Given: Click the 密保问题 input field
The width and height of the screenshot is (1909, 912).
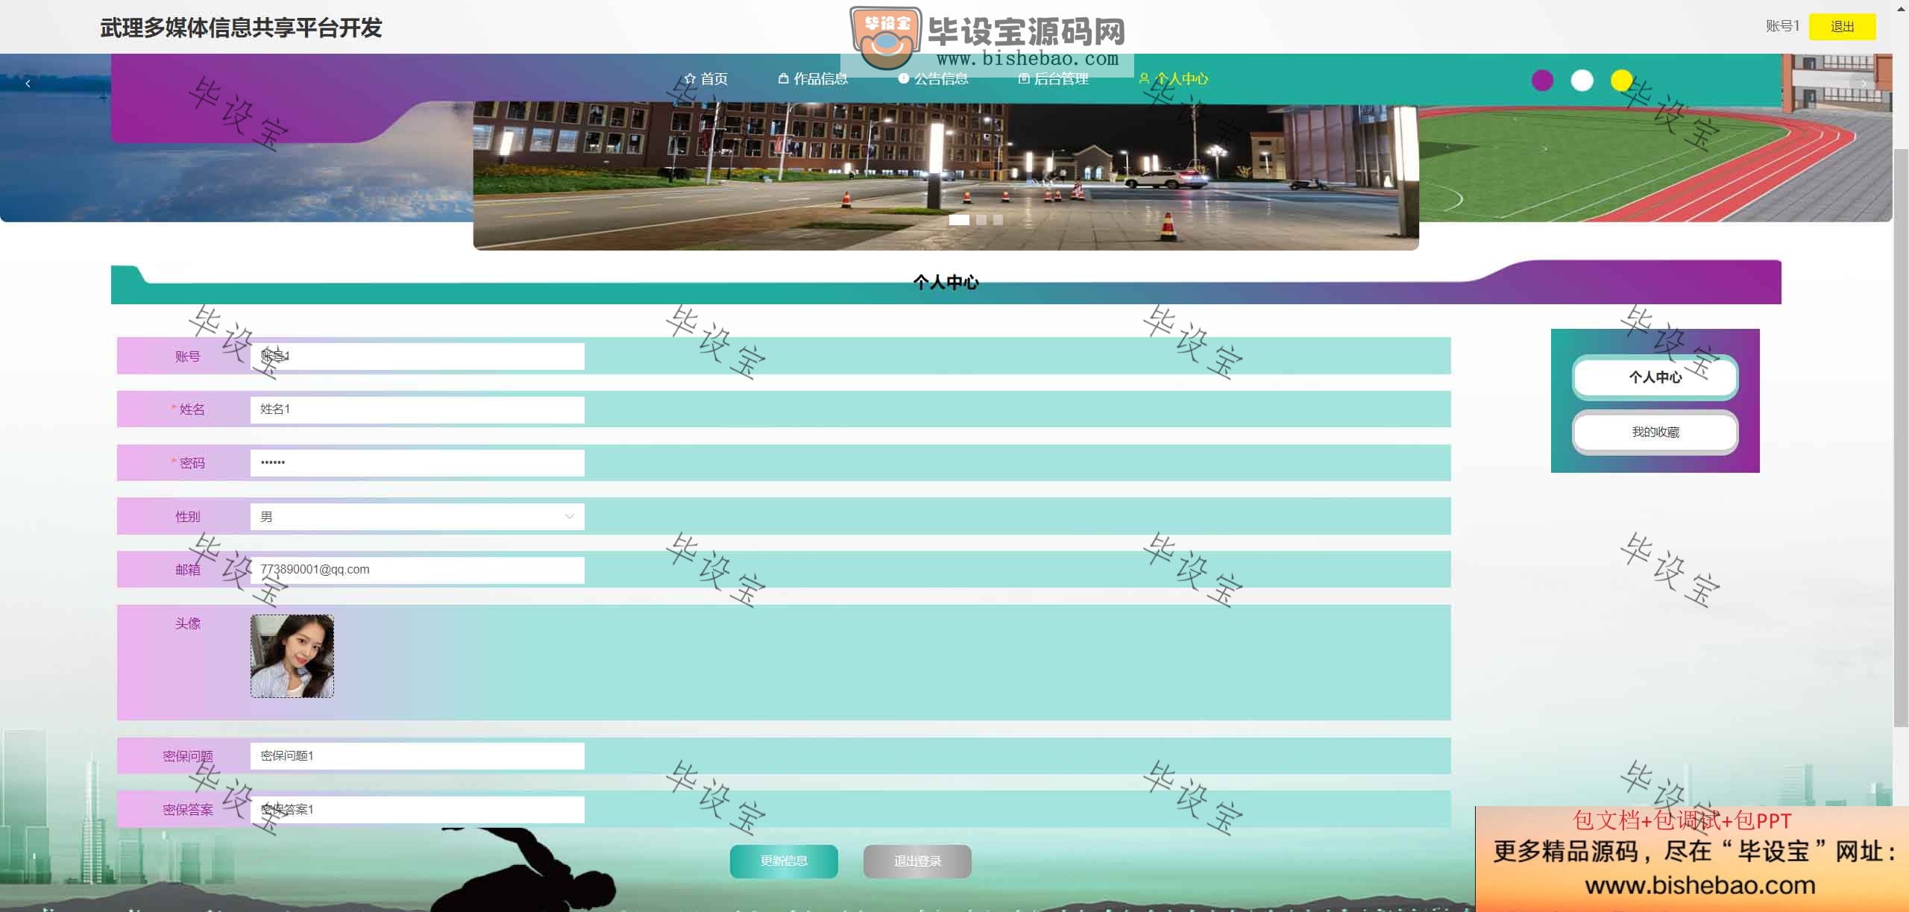Looking at the screenshot, I should (x=417, y=756).
